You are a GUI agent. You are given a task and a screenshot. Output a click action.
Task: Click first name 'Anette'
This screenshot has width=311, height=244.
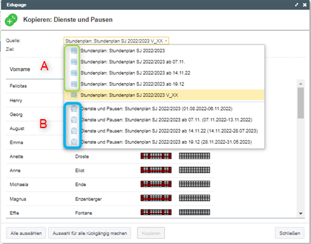16,156
